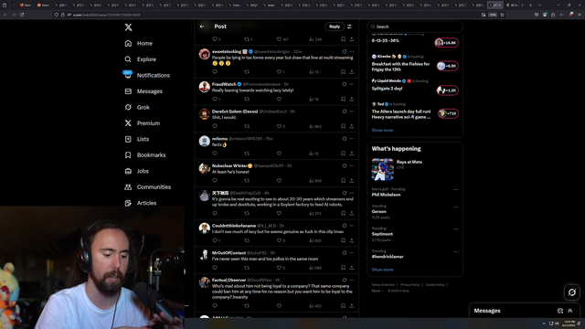The image size is (585, 329).
Task: Open reply sort filter icon
Action: (x=349, y=27)
